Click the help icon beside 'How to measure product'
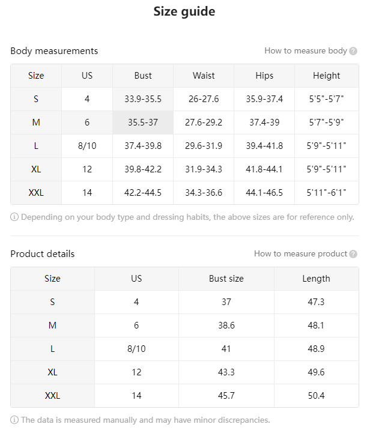Image resolution: width=367 pixels, height=445 pixels. 353,254
